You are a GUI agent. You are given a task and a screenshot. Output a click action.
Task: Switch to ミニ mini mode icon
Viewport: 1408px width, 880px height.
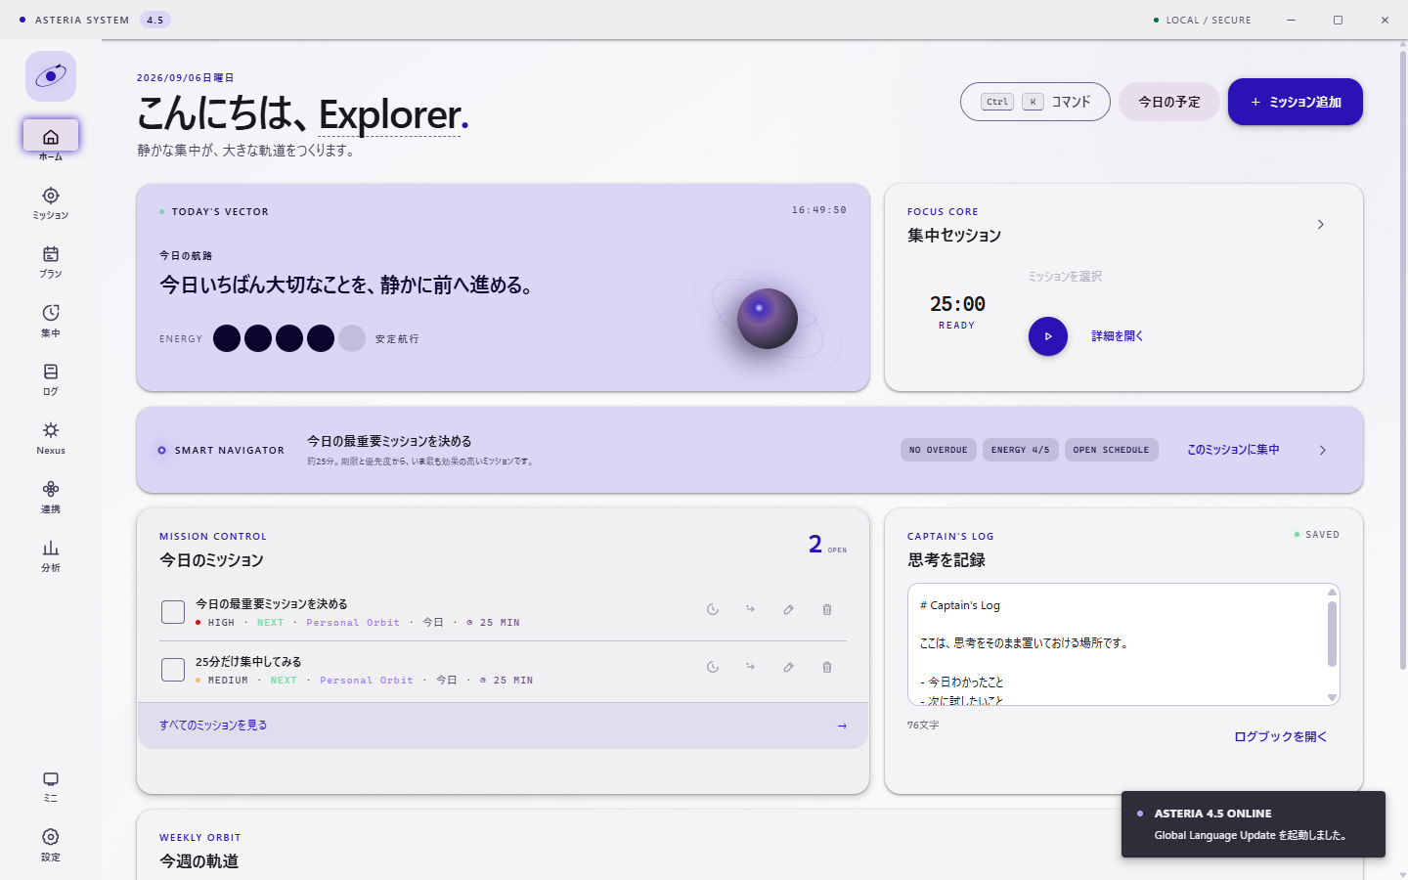tap(51, 779)
